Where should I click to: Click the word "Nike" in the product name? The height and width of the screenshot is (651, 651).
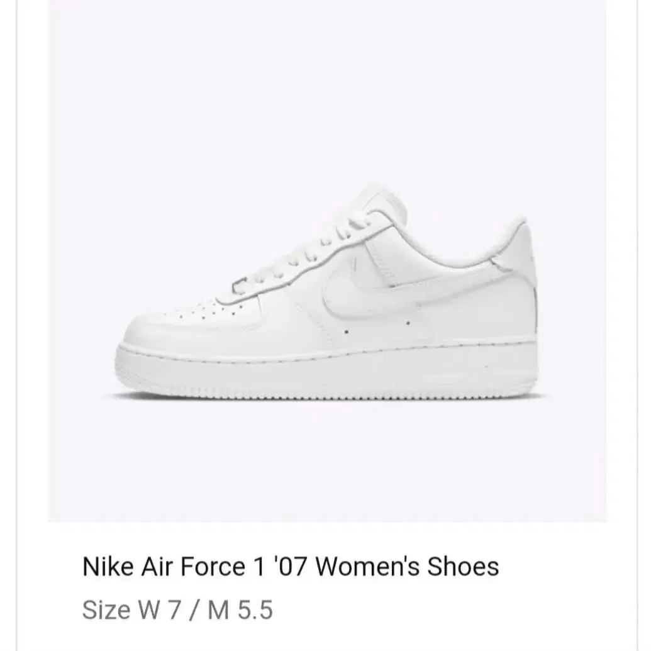[x=108, y=566]
